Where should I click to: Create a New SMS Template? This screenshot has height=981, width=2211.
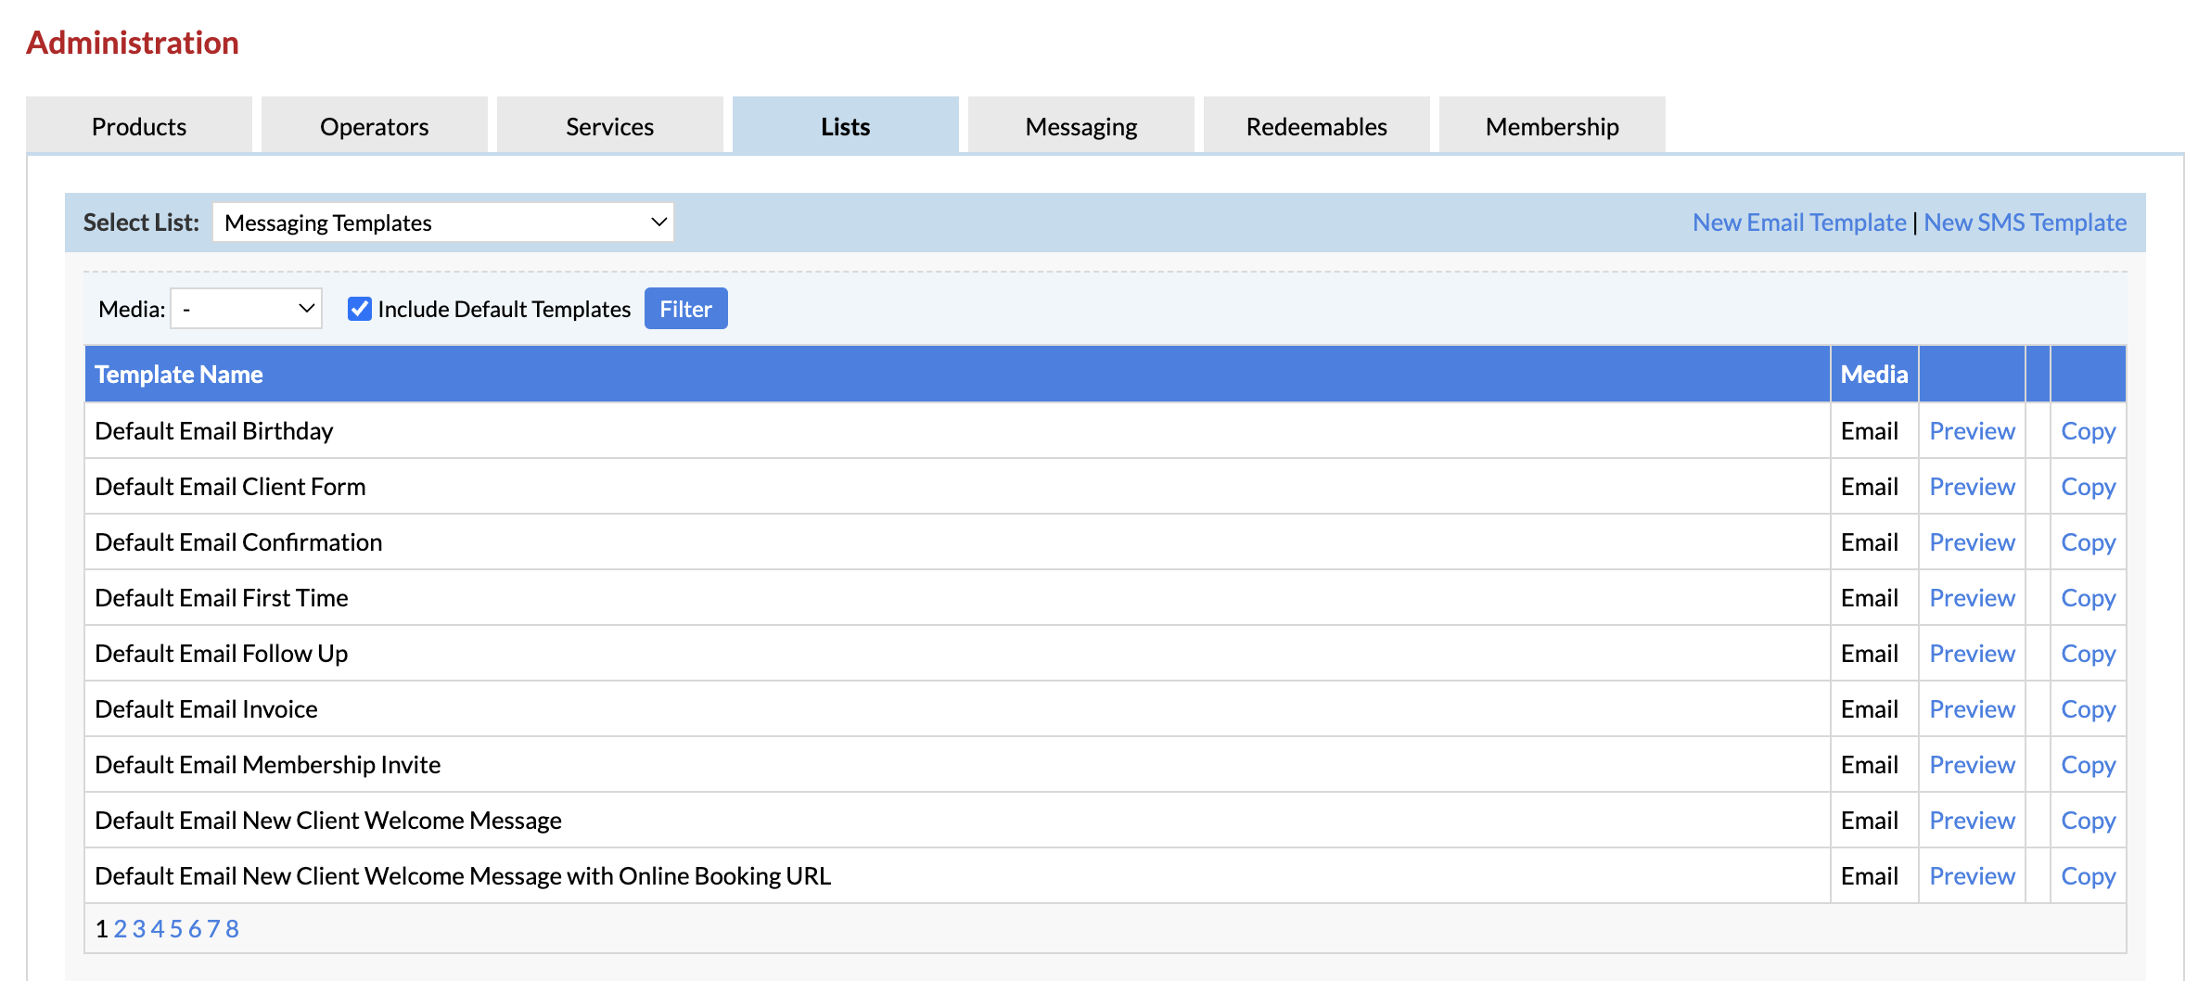[x=2025, y=223]
